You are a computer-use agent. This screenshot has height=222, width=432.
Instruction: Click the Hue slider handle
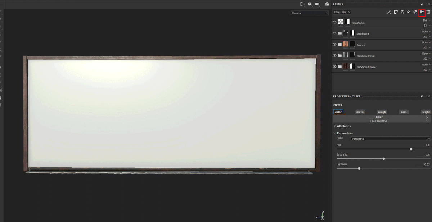411,149
